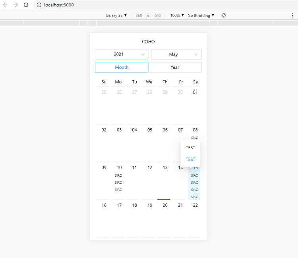Click the SIAC event under date 08
Viewport: 298px width, 258px height.
[194, 138]
